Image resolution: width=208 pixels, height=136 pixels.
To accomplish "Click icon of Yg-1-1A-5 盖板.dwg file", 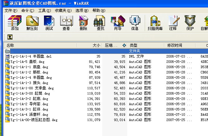I will click(x=7, y=62).
